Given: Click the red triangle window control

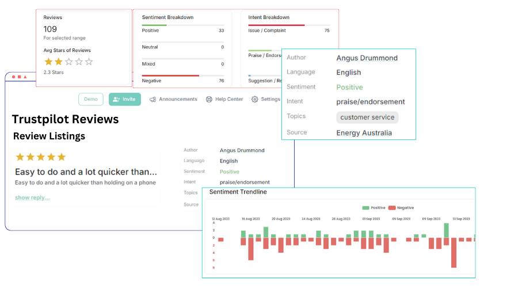Looking at the screenshot, I should 25,77.
